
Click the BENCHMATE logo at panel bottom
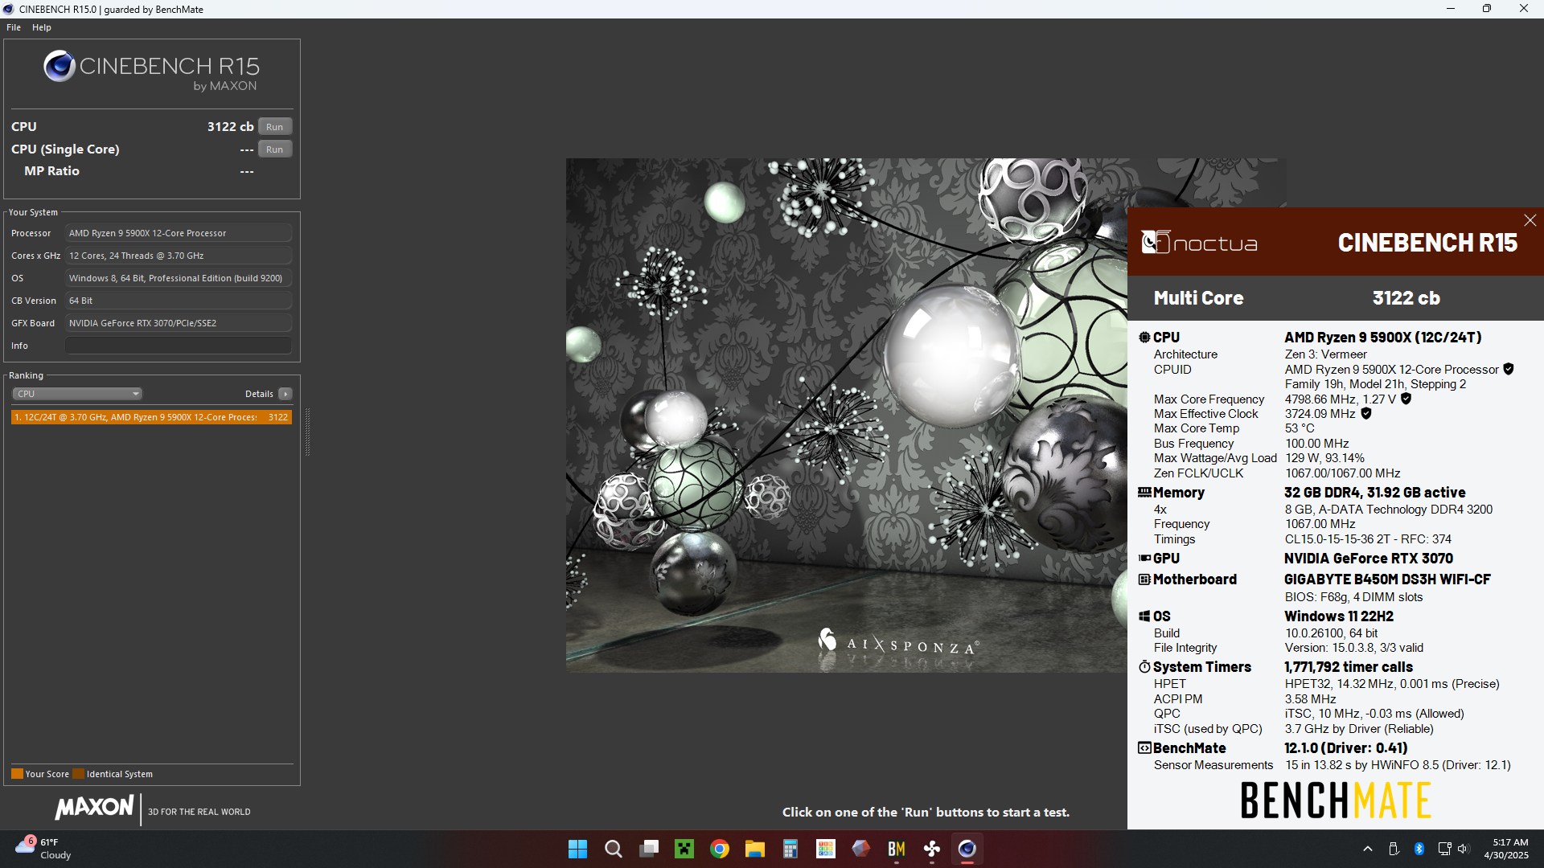coord(1336,800)
